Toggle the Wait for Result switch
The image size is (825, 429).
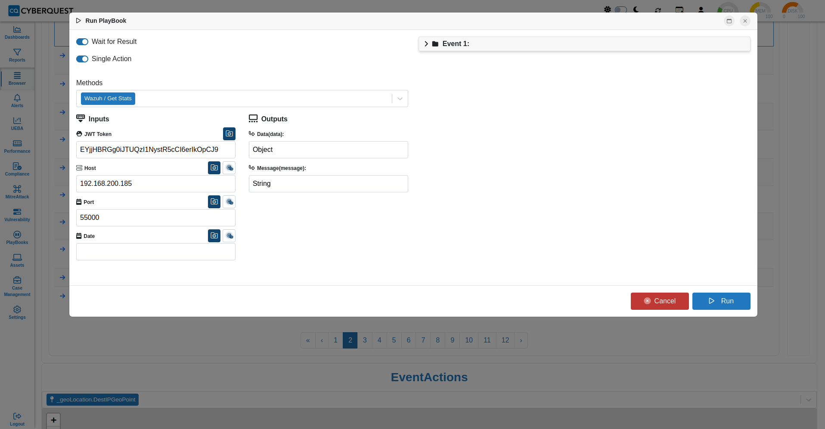(x=82, y=42)
